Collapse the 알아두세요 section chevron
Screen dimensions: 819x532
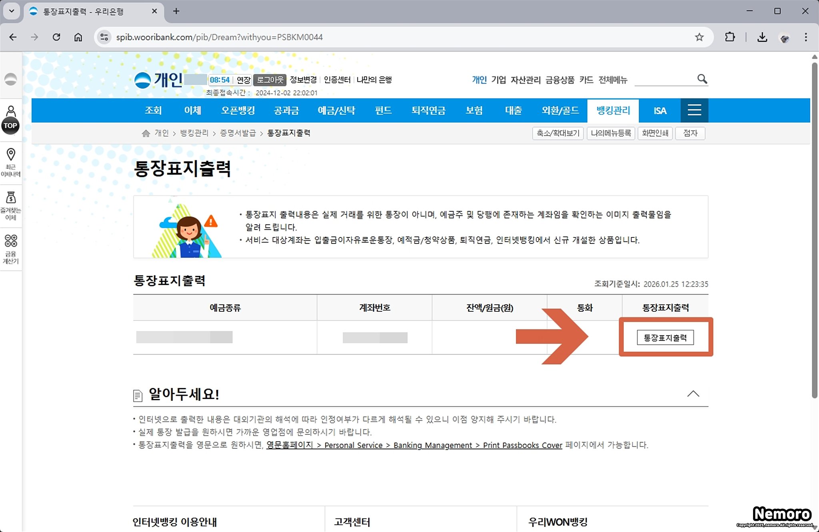(x=693, y=394)
